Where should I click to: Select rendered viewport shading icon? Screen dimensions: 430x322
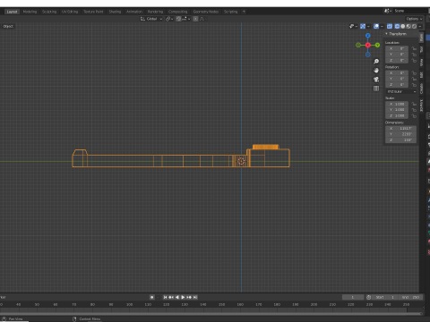(414, 26)
